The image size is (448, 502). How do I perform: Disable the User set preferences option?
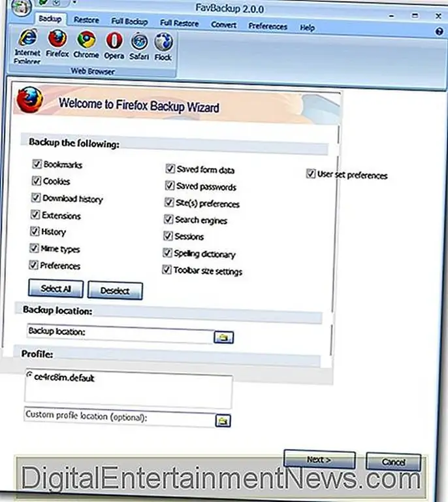pos(311,175)
